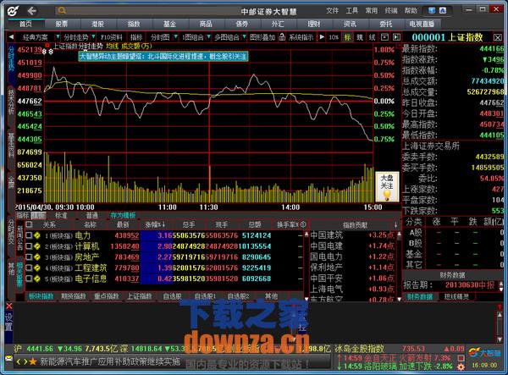Click the search magnifier icon
The image size is (508, 375).
pyautogui.click(x=61, y=11)
